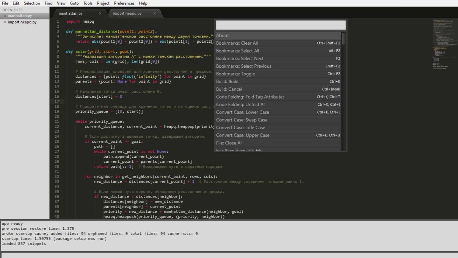Open the Help menu
Image resolution: width=458 pixels, height=258 pixels.
(x=143, y=3)
